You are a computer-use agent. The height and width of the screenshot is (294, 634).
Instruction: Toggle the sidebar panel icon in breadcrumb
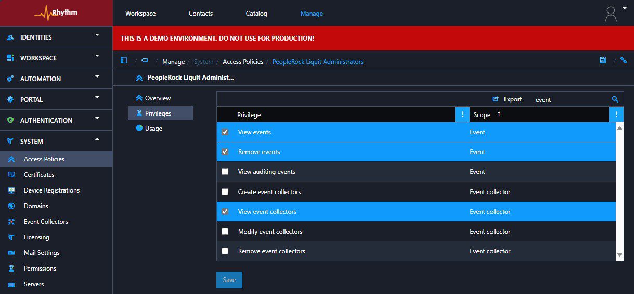(124, 60)
